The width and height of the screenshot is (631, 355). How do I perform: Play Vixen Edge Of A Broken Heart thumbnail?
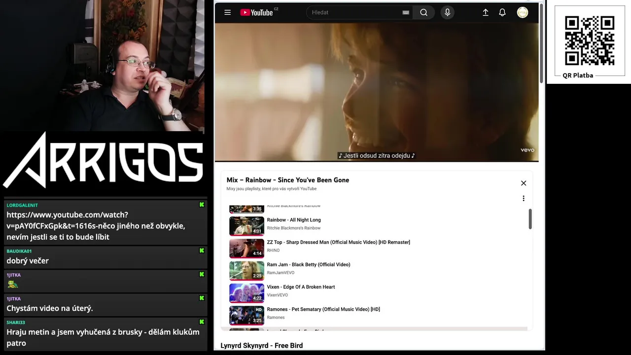[x=246, y=293]
